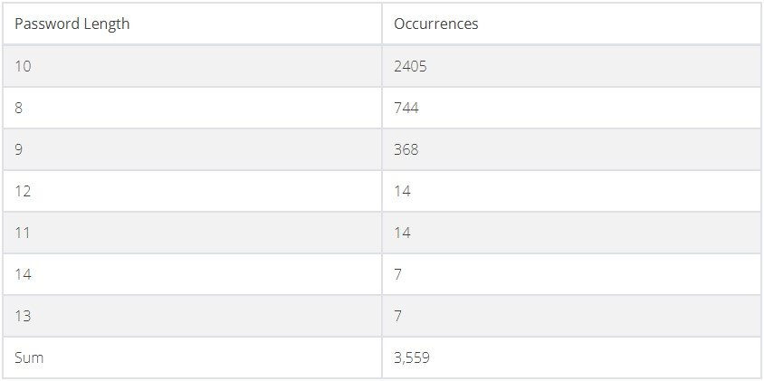Select occurrences value in length 14 row
Viewport: 764px width, 381px height.
tap(398, 274)
